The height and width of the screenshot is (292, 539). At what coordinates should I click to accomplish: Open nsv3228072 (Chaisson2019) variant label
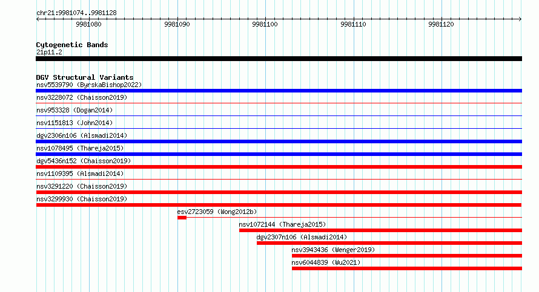tap(82, 97)
